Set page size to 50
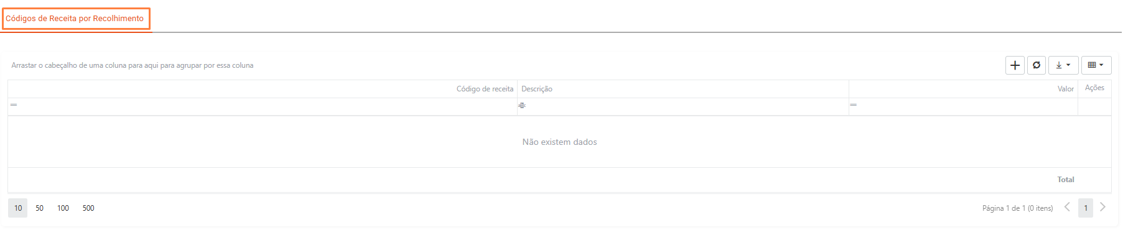The width and height of the screenshot is (1128, 235). [39, 208]
